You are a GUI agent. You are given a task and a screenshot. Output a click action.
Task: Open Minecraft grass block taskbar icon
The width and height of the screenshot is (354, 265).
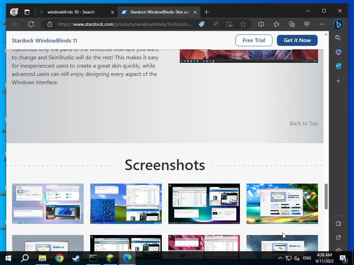click(110, 258)
